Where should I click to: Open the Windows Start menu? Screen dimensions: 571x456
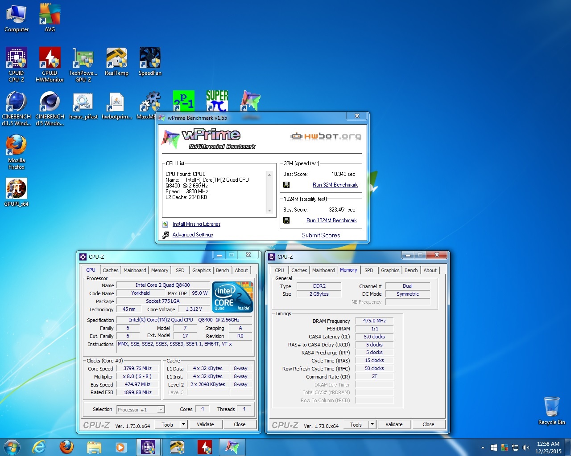(x=12, y=447)
